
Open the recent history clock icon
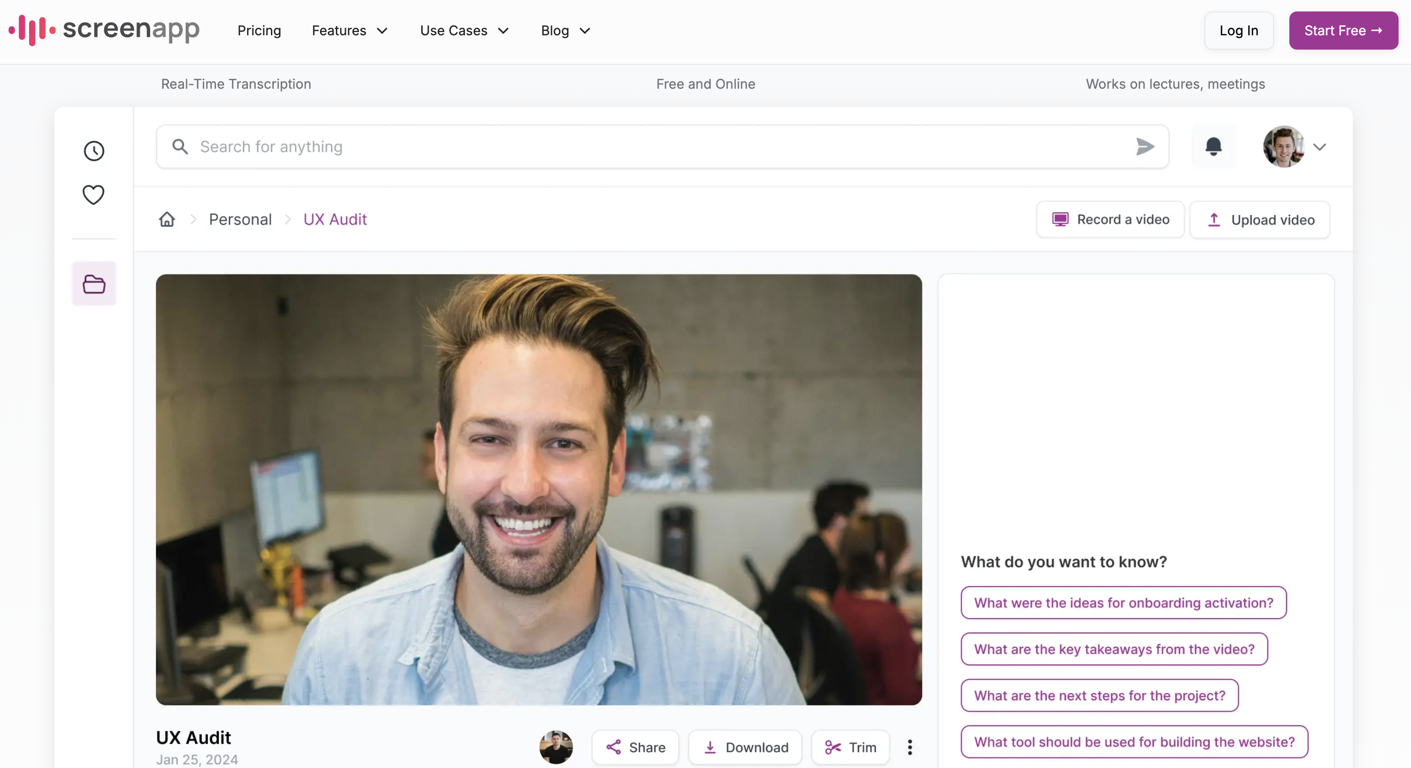(x=93, y=151)
